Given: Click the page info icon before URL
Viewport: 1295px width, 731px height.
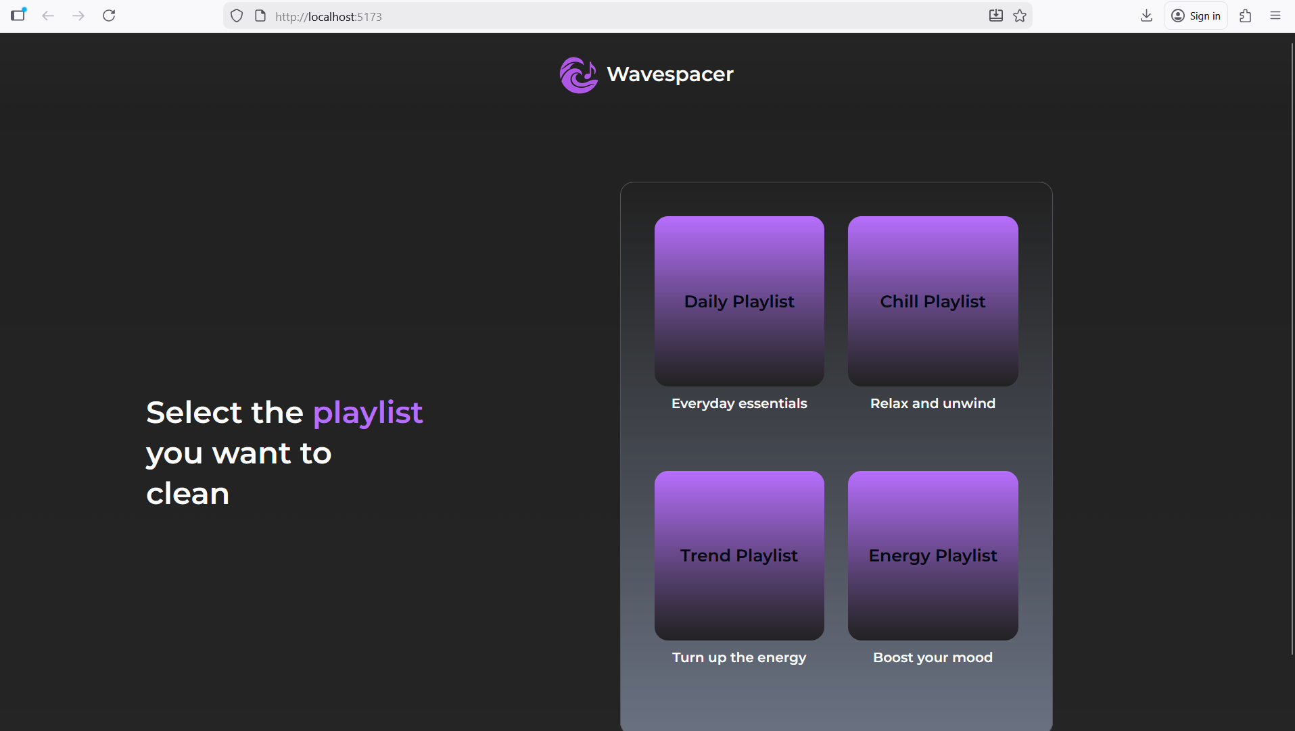Looking at the screenshot, I should click(x=260, y=16).
